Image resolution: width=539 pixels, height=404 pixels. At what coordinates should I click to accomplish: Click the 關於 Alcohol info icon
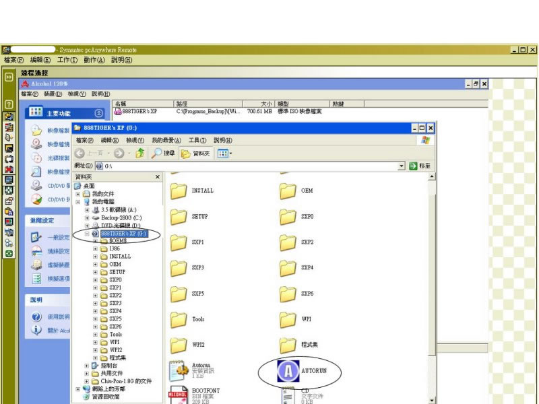coord(36,330)
